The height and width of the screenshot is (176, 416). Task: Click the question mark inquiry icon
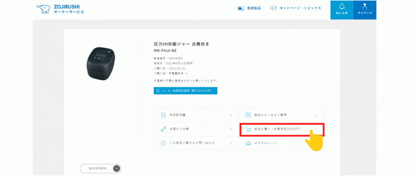[x=163, y=143]
